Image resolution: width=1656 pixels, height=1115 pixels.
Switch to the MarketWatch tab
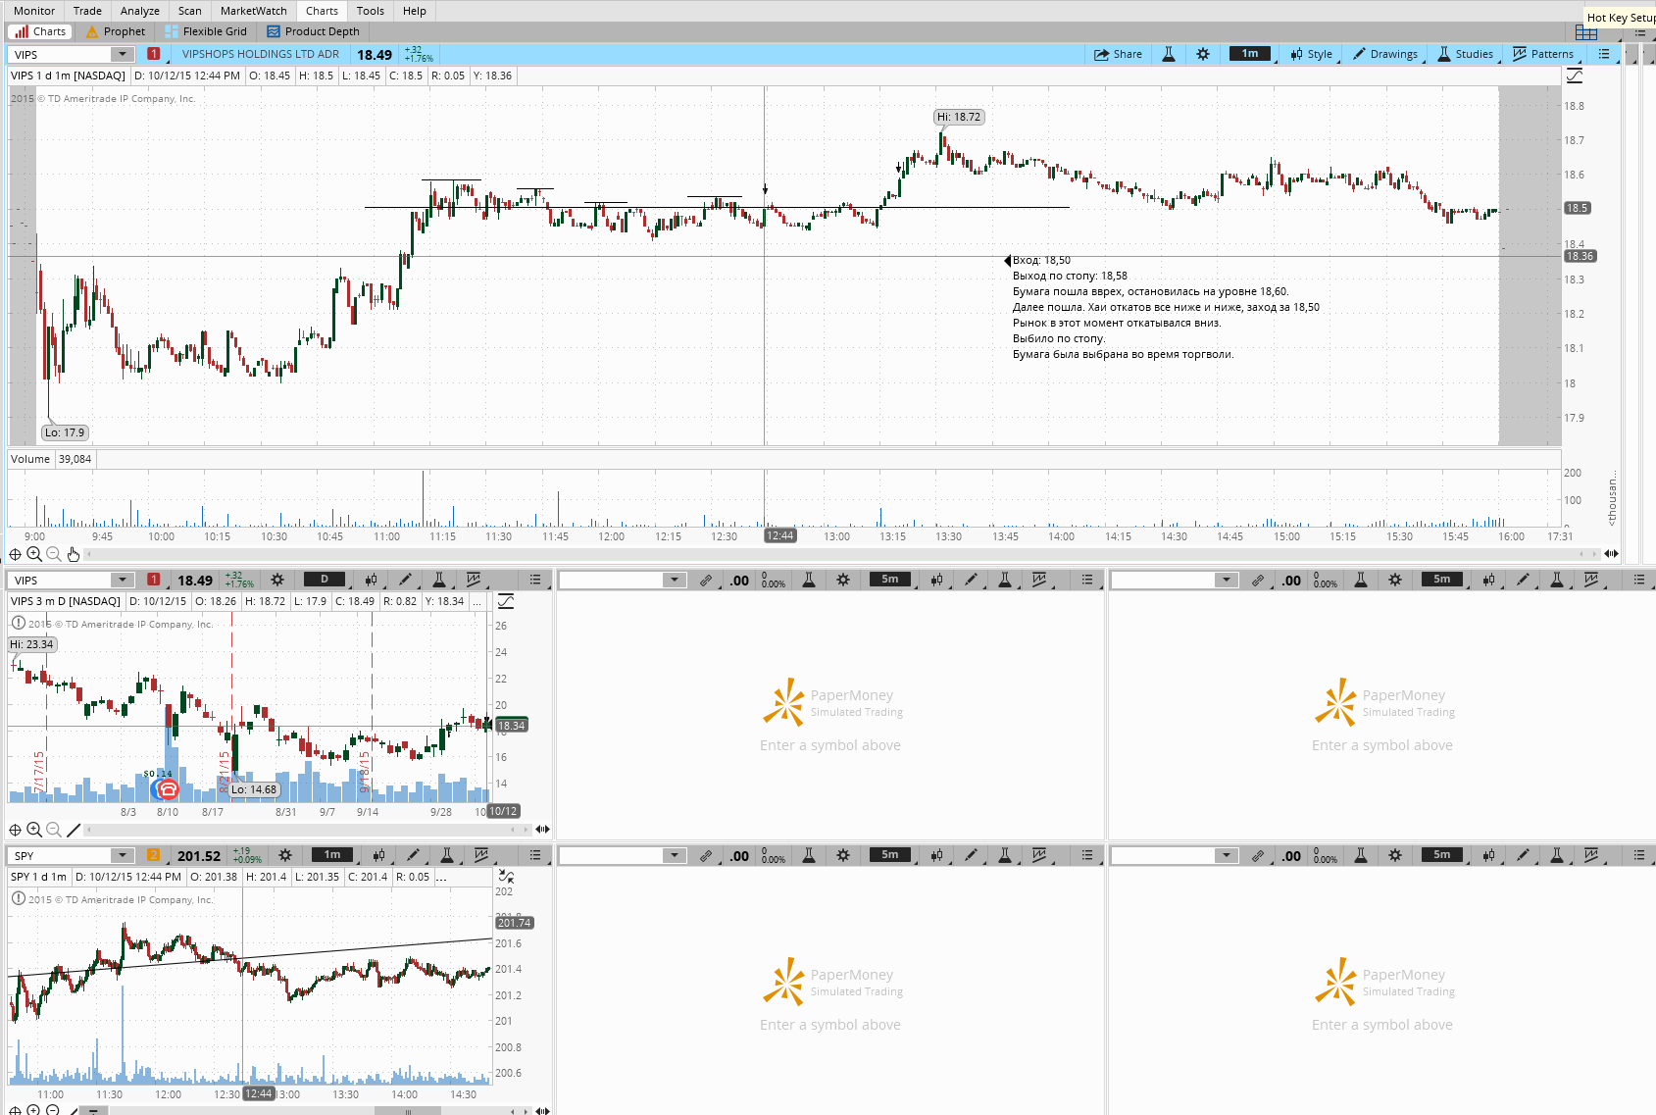coord(253,11)
